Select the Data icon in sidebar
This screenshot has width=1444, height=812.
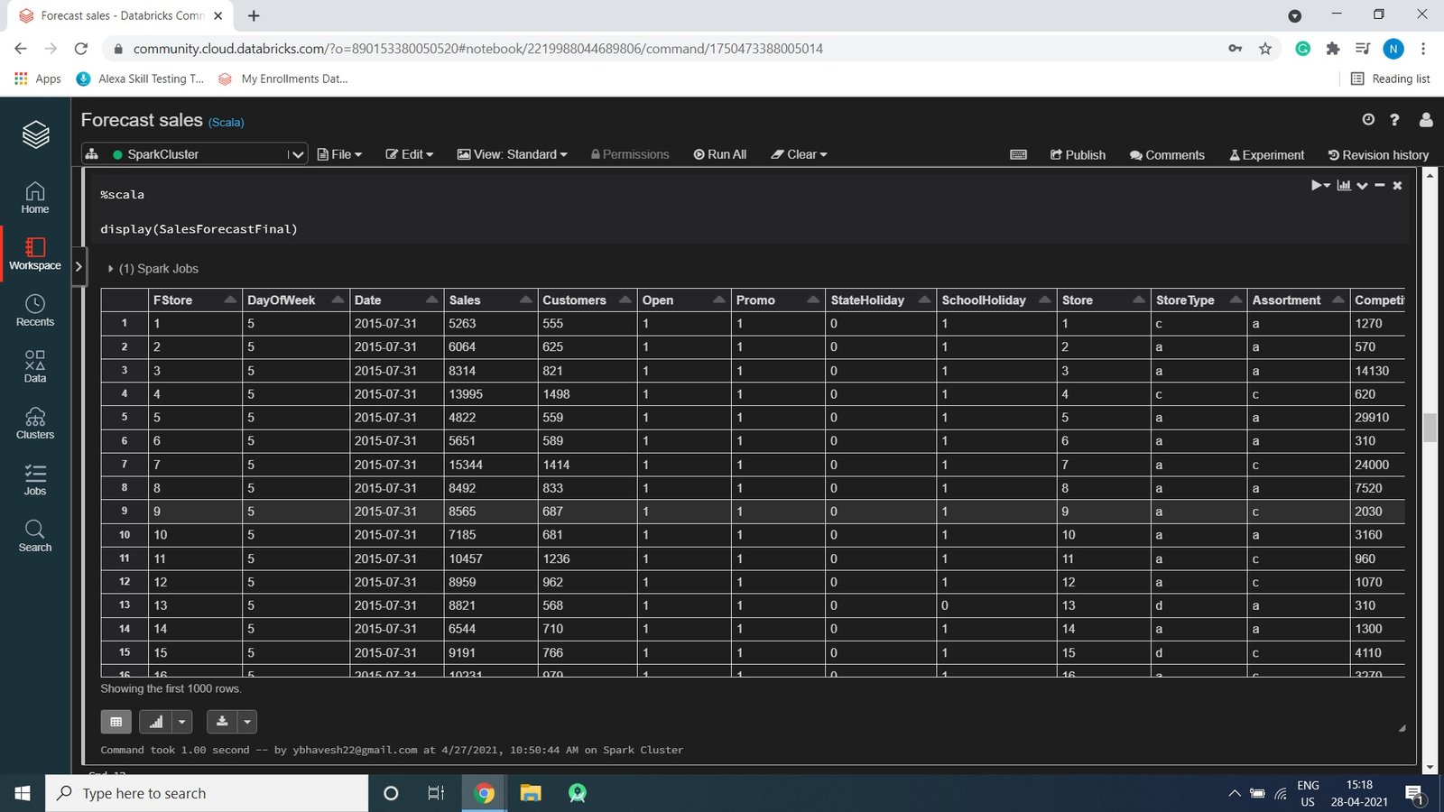coord(34,365)
